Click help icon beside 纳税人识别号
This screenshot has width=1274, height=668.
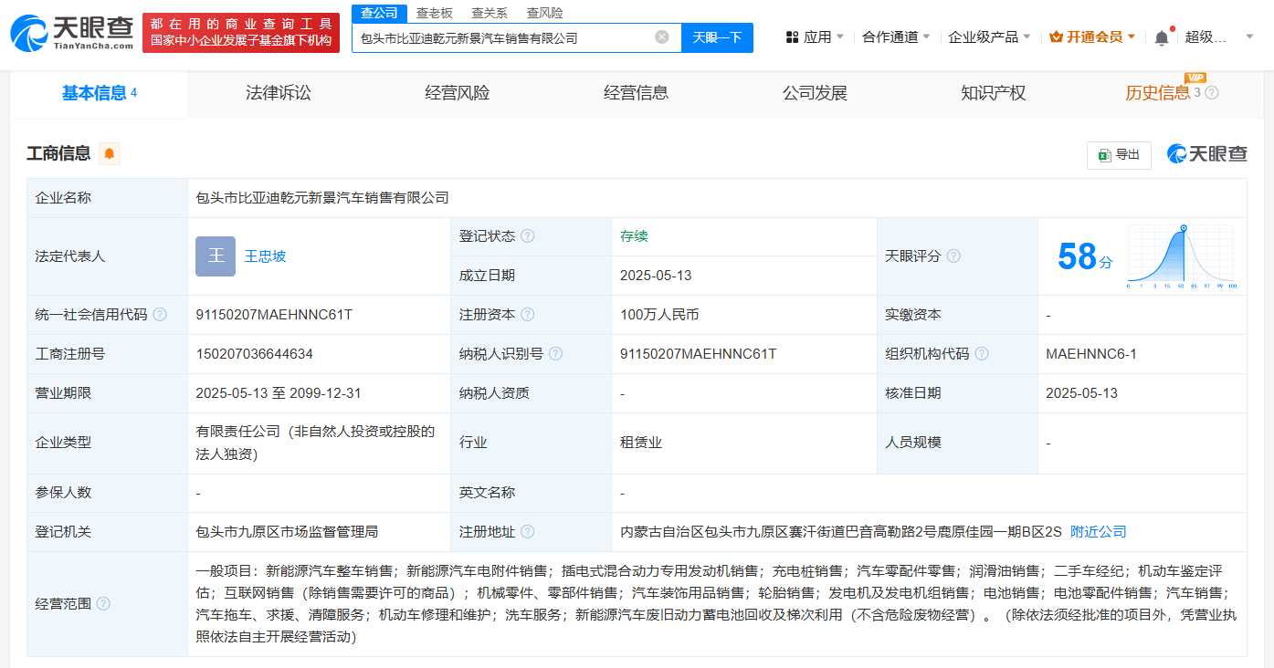click(x=555, y=354)
